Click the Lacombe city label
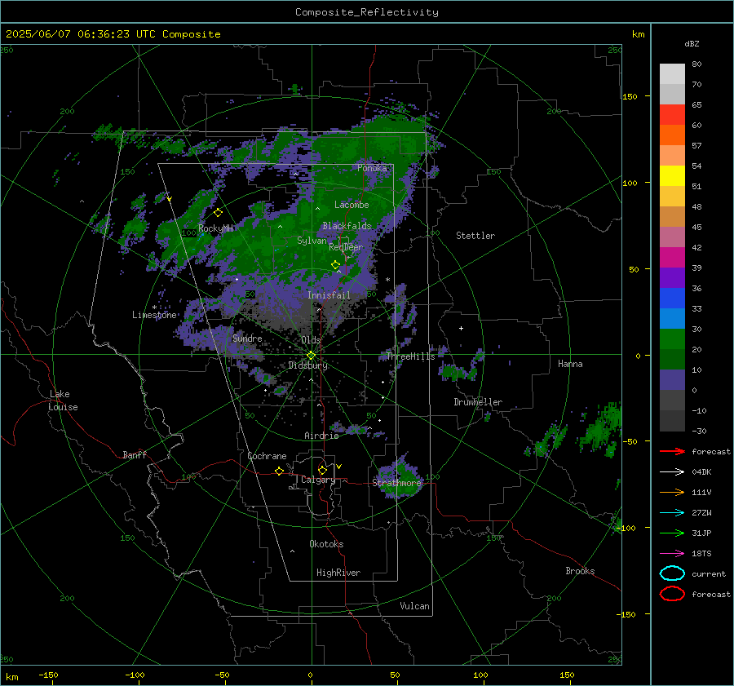This screenshot has height=686, width=734. click(352, 205)
